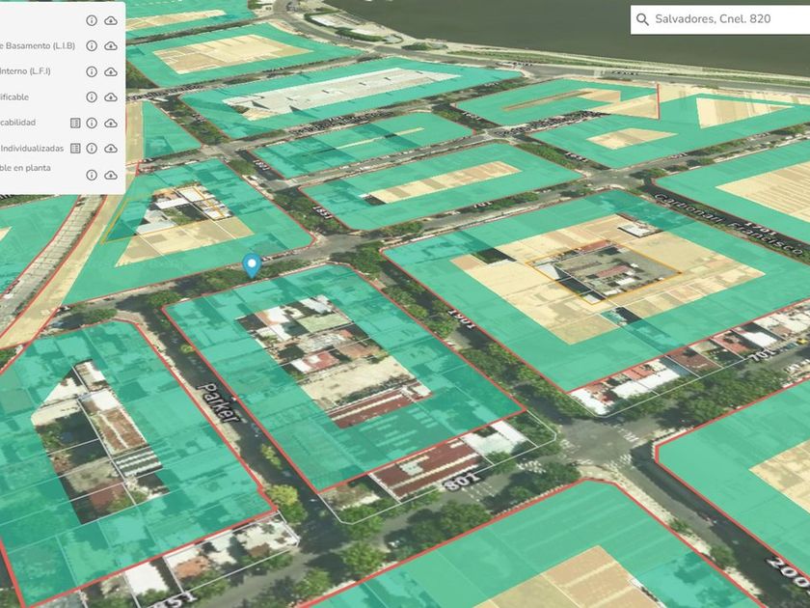810x608 pixels.
Task: Click the info icon in the topmost layer row
Action: pos(92,20)
